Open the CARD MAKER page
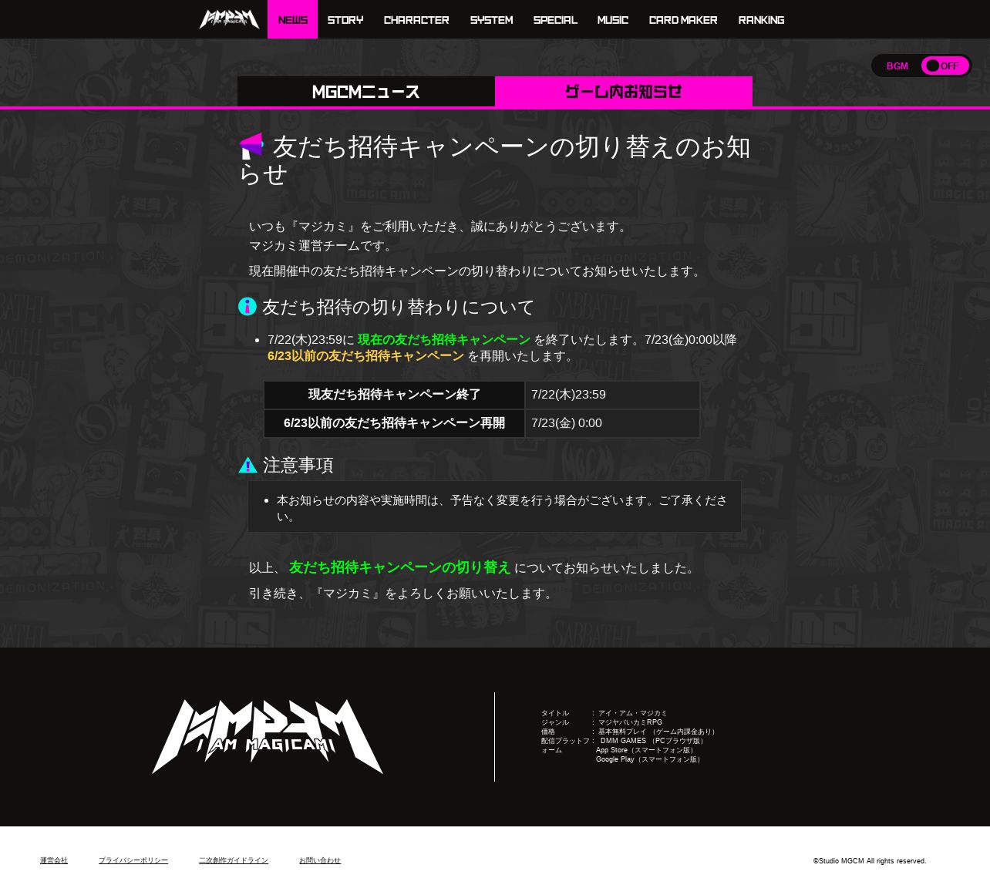 [683, 19]
